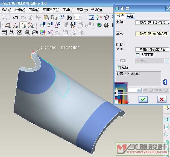Click the Copy icon
The height and width of the screenshot is (157, 170).
39,17
